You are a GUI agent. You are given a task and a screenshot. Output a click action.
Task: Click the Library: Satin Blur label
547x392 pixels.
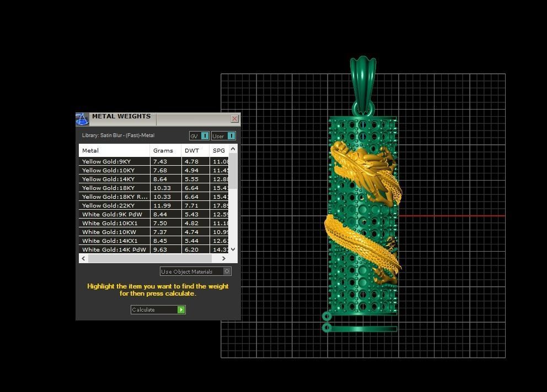tap(118, 135)
